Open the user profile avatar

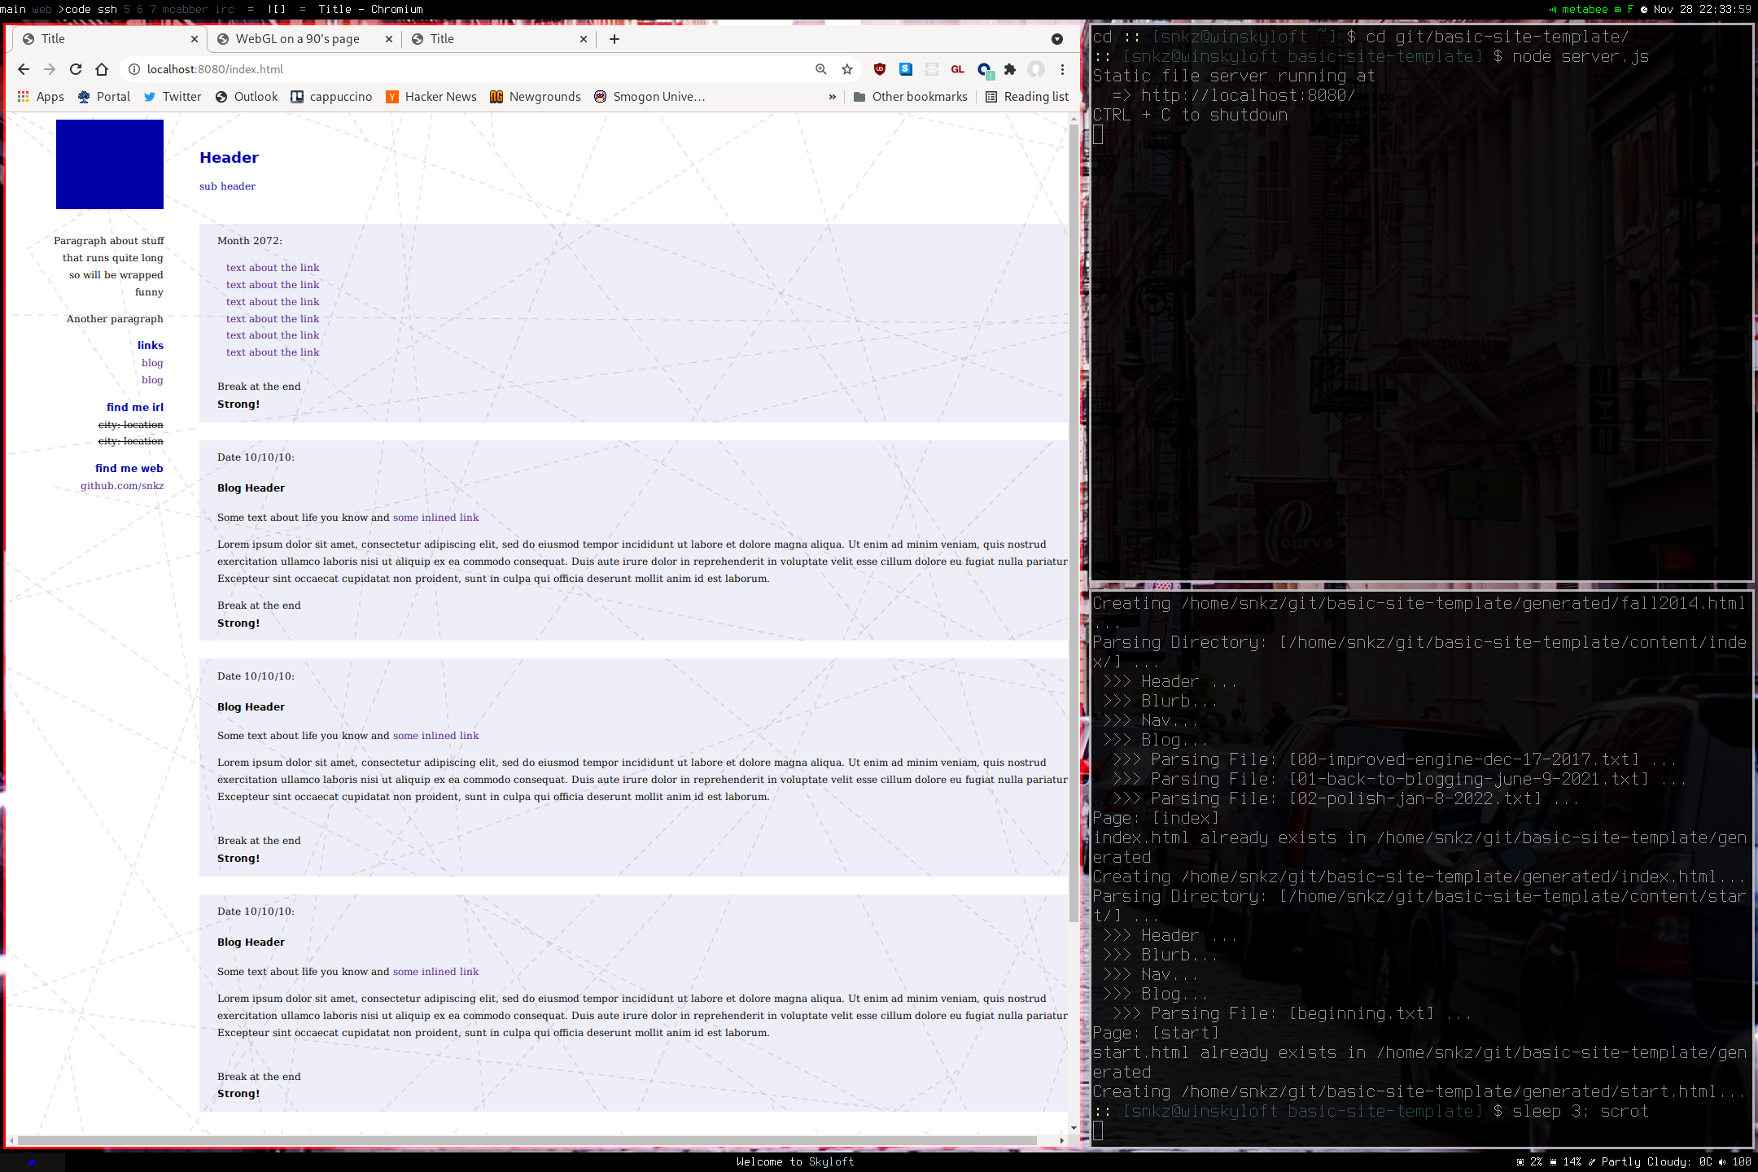pyautogui.click(x=1036, y=69)
